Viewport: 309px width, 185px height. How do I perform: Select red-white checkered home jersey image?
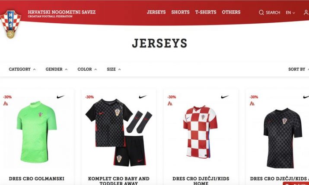coord(200,132)
